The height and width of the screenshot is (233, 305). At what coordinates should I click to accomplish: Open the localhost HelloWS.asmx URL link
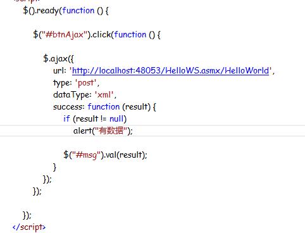[170, 70]
